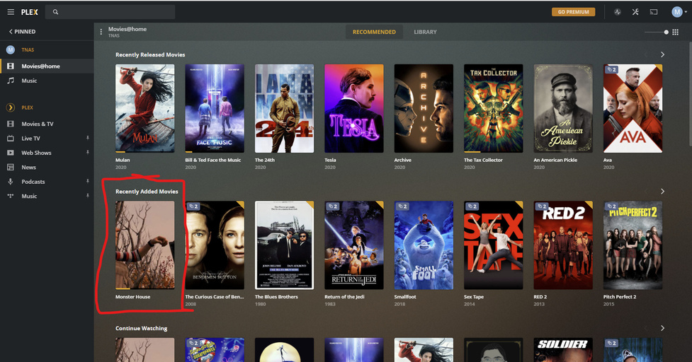Open the Smallfoot poster

(424, 245)
